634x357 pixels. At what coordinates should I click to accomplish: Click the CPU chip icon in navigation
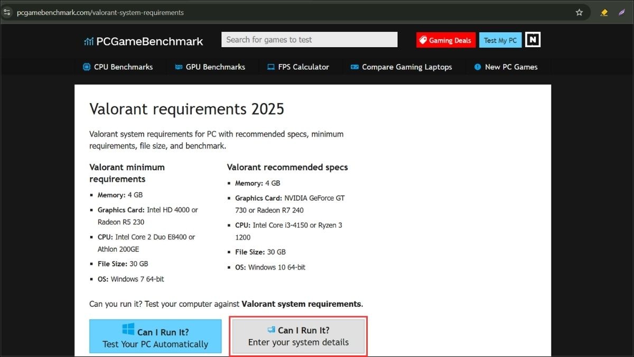(x=87, y=67)
